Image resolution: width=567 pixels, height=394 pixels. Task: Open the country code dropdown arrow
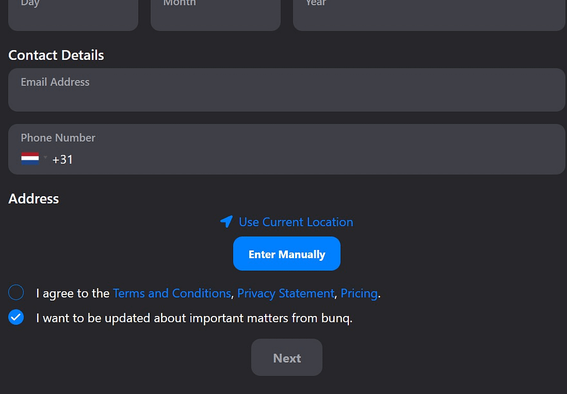click(45, 158)
